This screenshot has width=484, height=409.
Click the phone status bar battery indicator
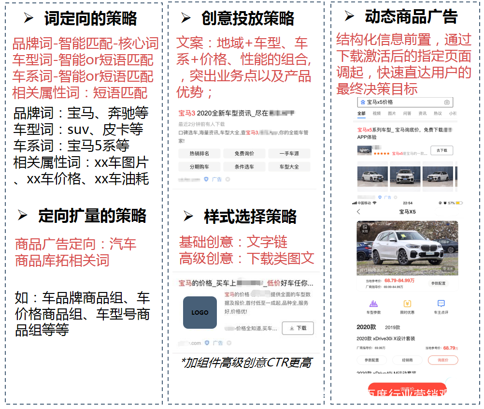459,203
